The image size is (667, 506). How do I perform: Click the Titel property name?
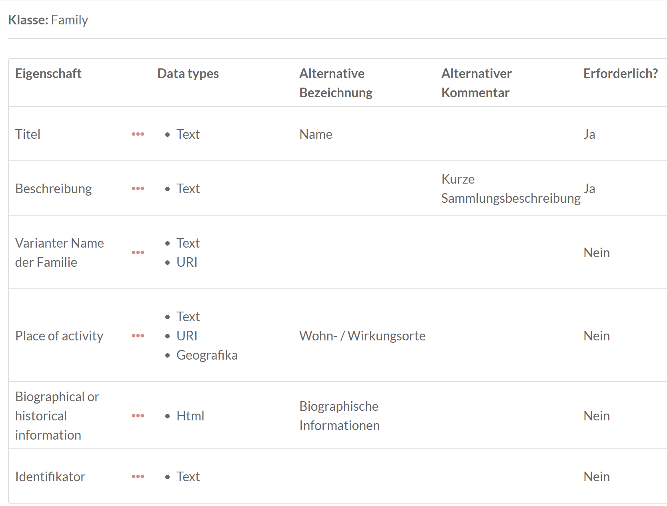(x=28, y=134)
